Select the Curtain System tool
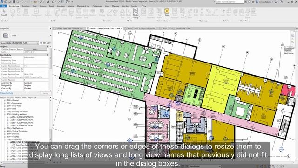 click(79, 14)
